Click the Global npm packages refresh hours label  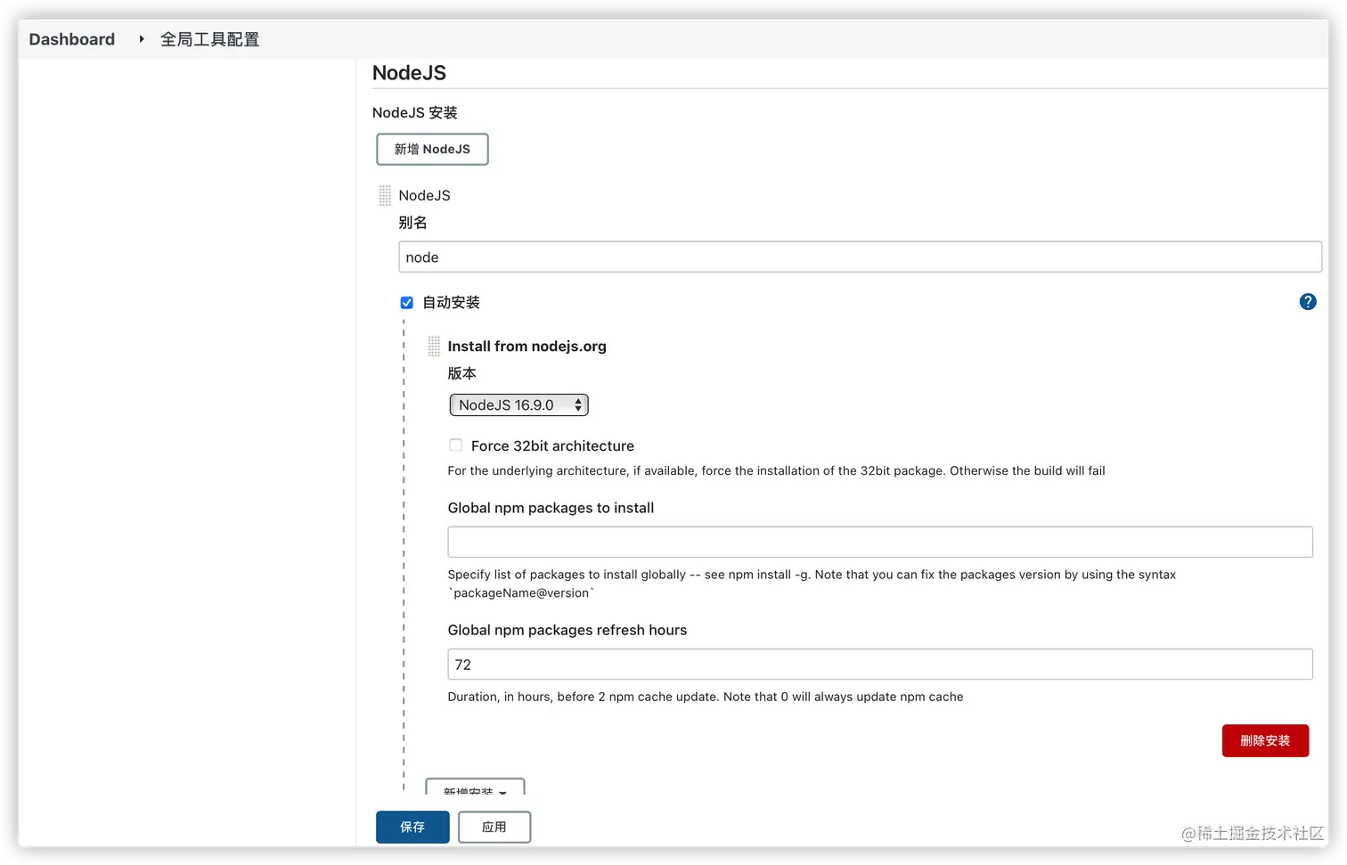point(567,630)
